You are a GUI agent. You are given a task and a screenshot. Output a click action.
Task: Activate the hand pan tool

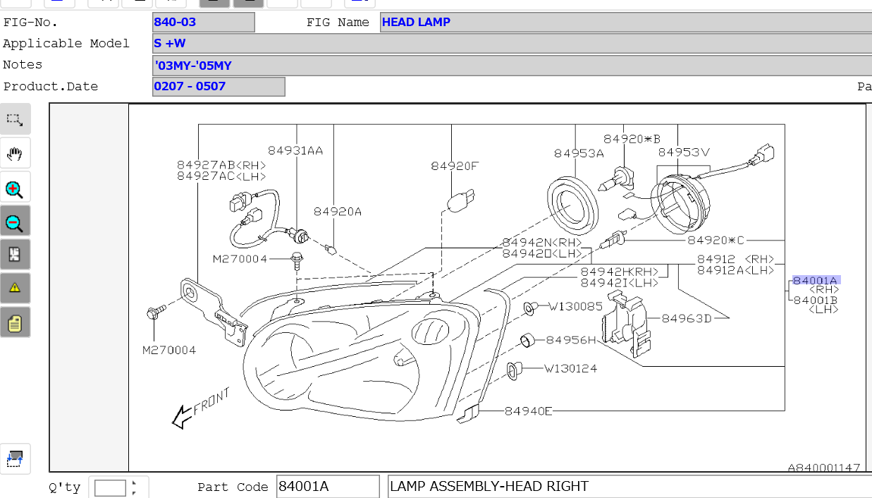15,154
